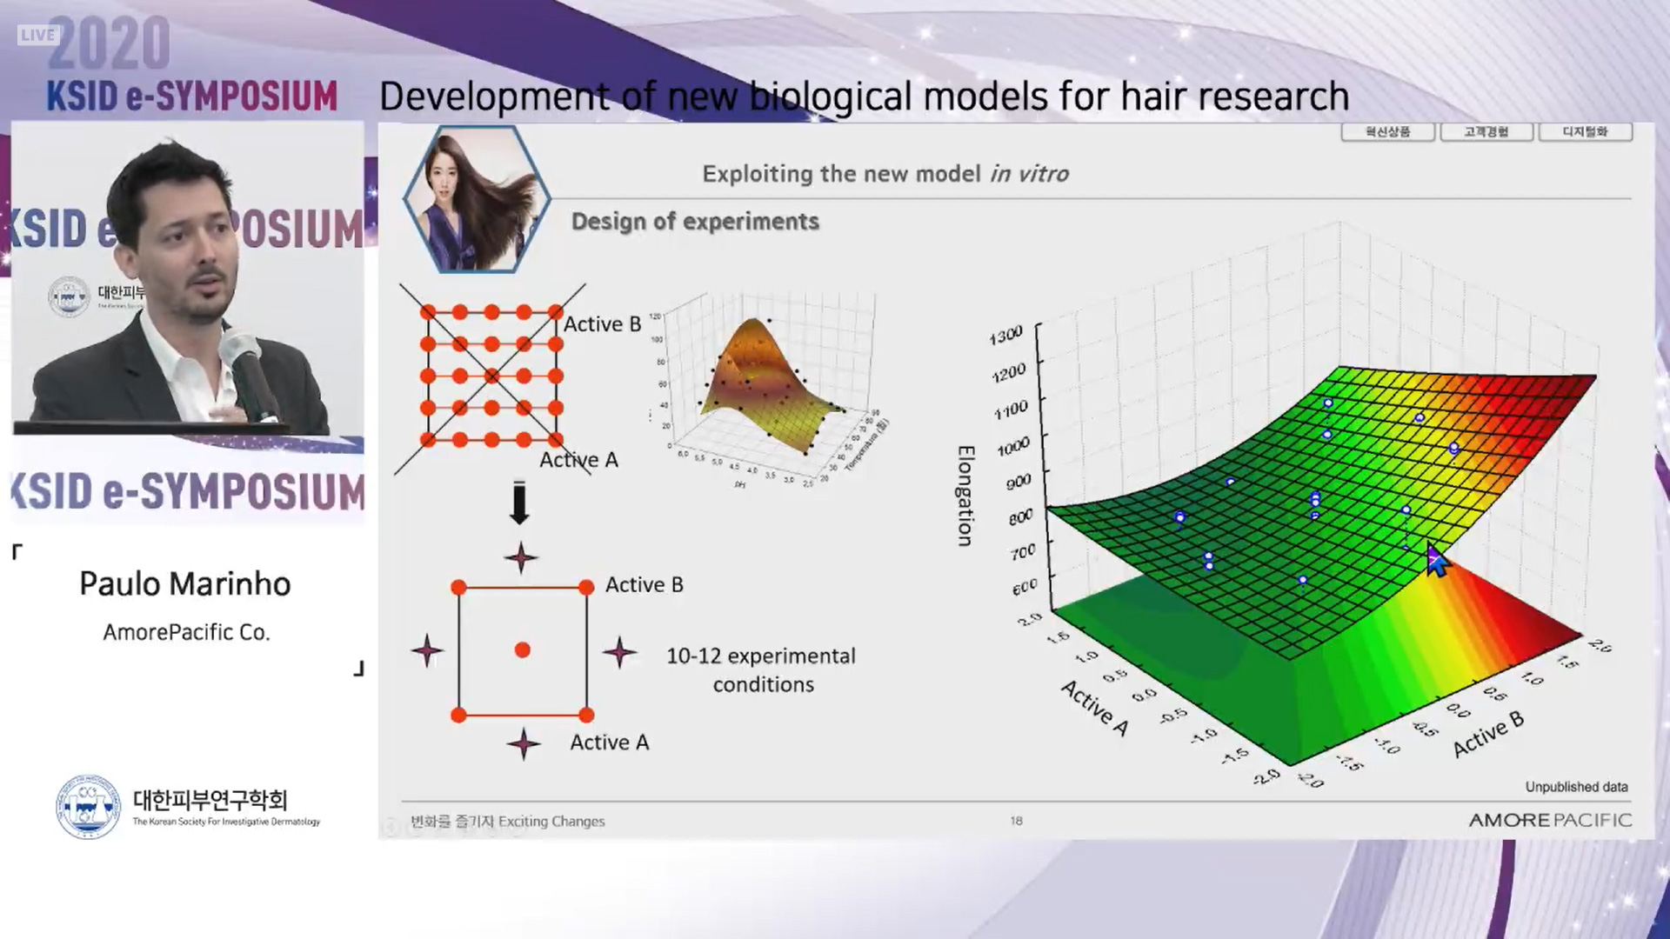
Task: Click the speaker name 'Paulo Marinho'
Action: [185, 583]
